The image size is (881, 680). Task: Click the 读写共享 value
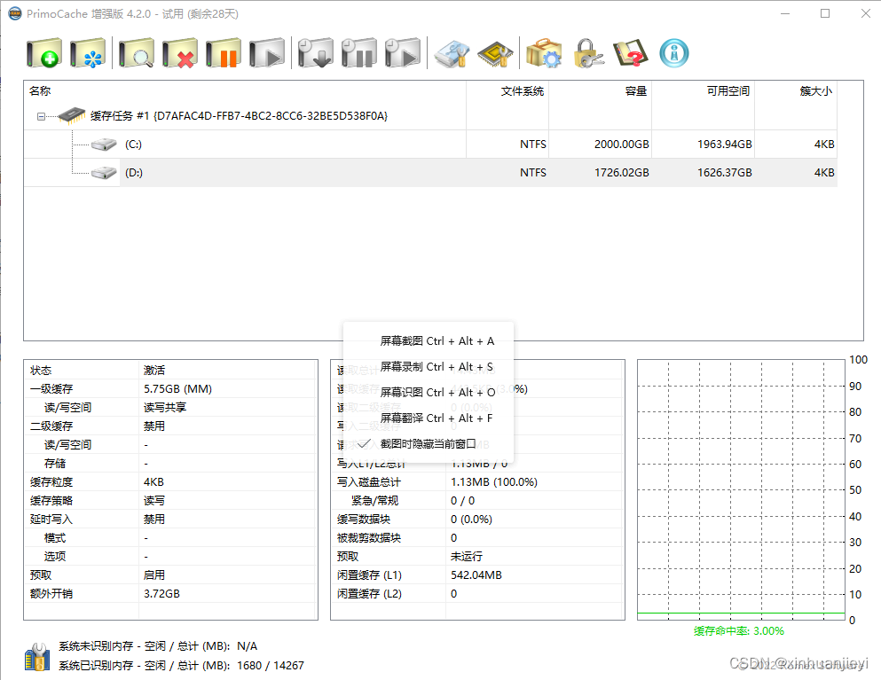click(x=165, y=407)
